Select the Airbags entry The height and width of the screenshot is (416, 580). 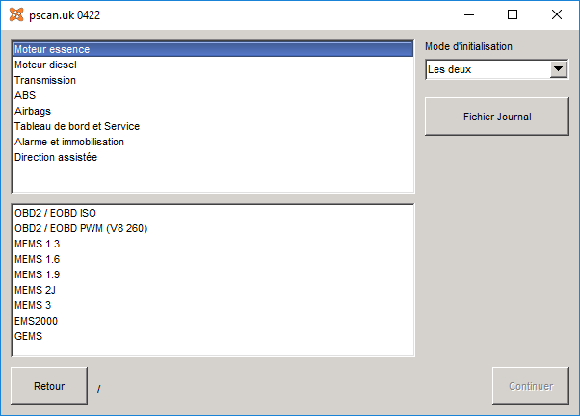[213, 111]
